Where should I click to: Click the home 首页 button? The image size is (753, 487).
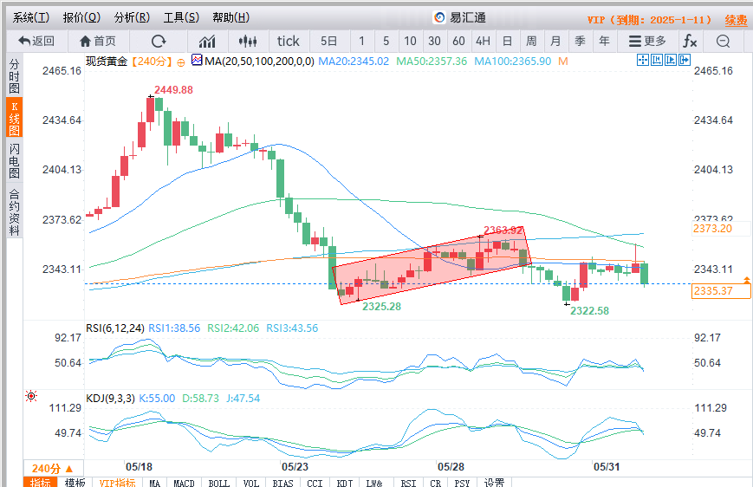coord(97,41)
